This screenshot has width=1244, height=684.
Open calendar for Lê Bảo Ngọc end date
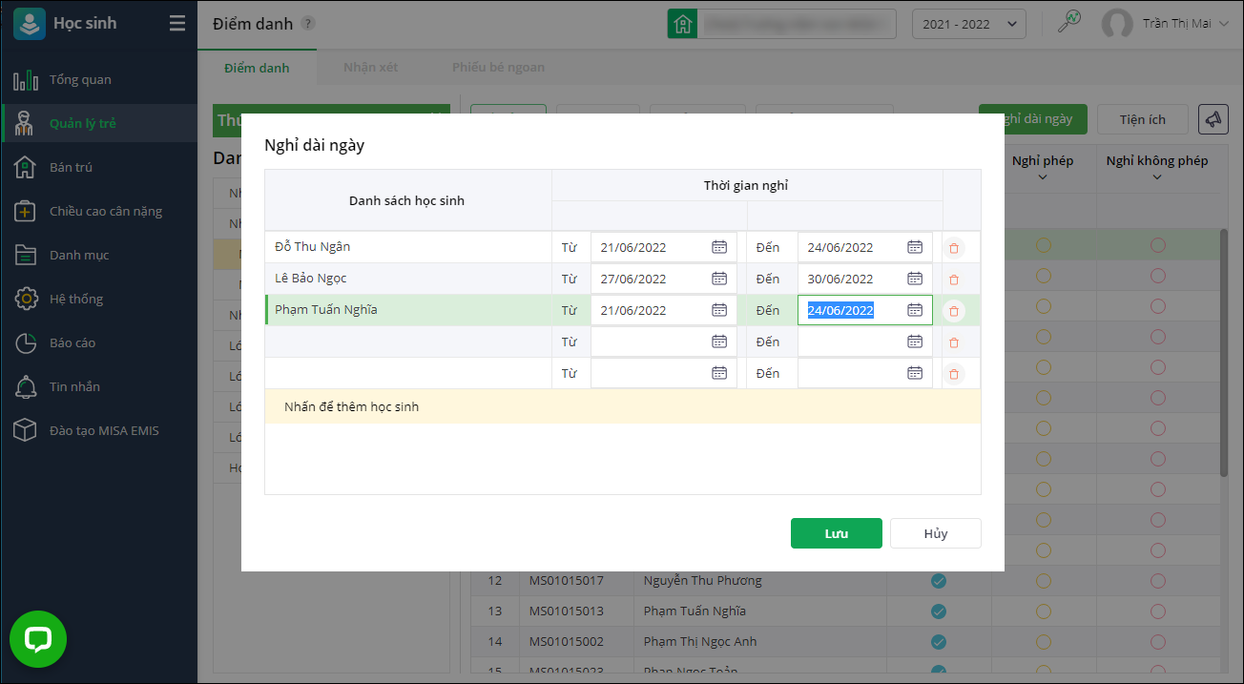(x=915, y=279)
